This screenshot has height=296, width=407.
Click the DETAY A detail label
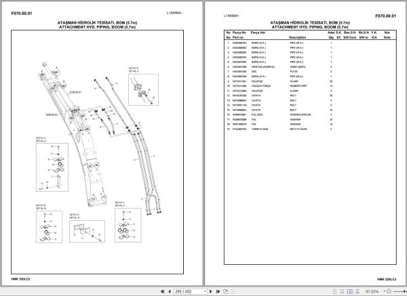tap(41, 138)
